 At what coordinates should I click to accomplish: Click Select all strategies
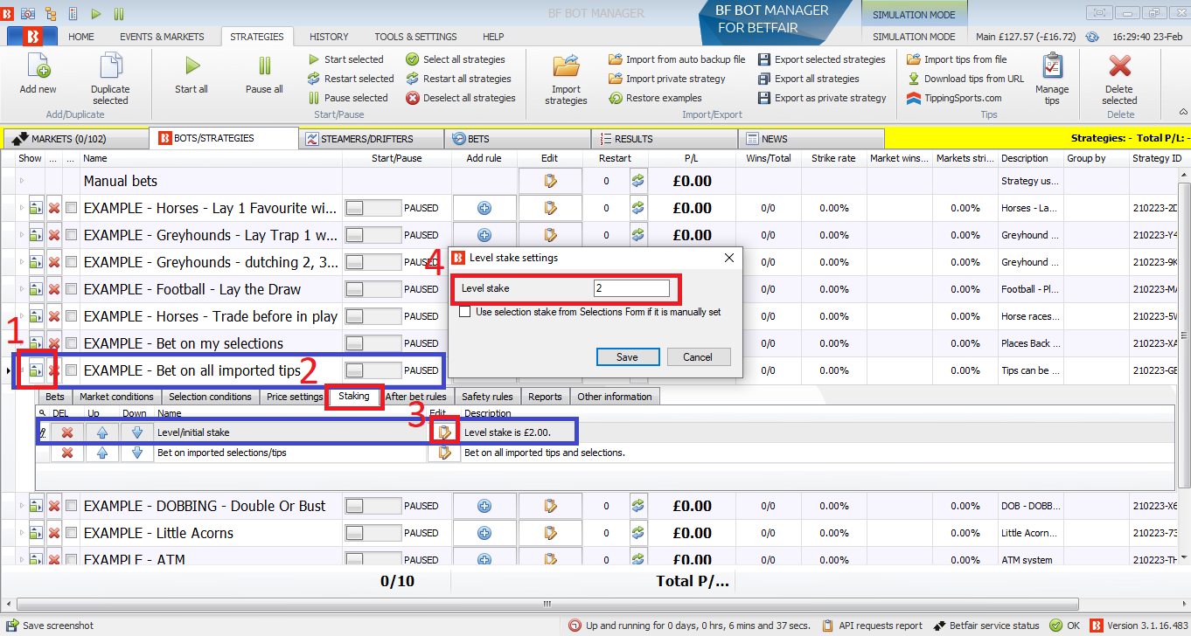[456, 59]
